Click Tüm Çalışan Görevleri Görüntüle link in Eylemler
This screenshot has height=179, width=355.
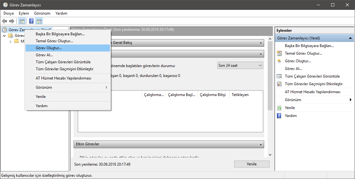tap(312, 76)
